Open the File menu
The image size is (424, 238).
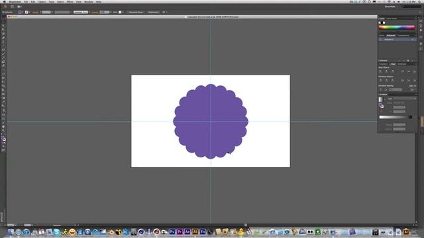(26, 1)
